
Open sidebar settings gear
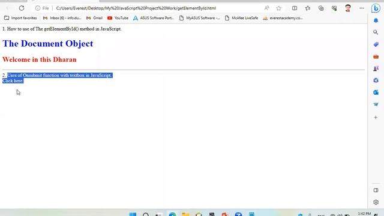[x=376, y=202]
